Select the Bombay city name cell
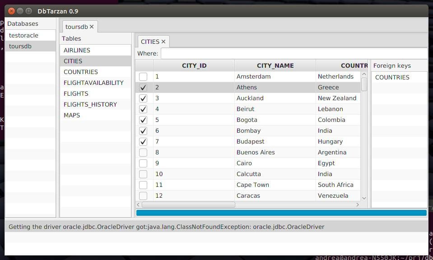Viewport: 433px width, 260px height. pos(275,131)
